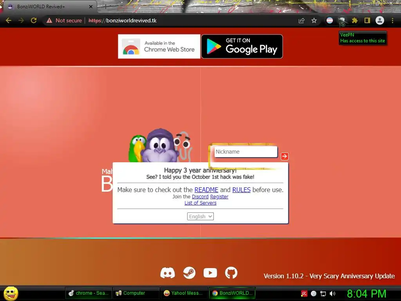This screenshot has width=401, height=301.
Task: Open the Chrome profile avatar
Action: (x=380, y=20)
